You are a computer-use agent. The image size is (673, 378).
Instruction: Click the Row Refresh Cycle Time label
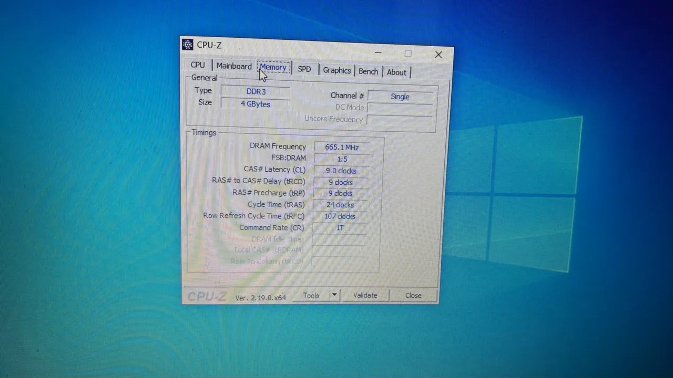coord(254,216)
